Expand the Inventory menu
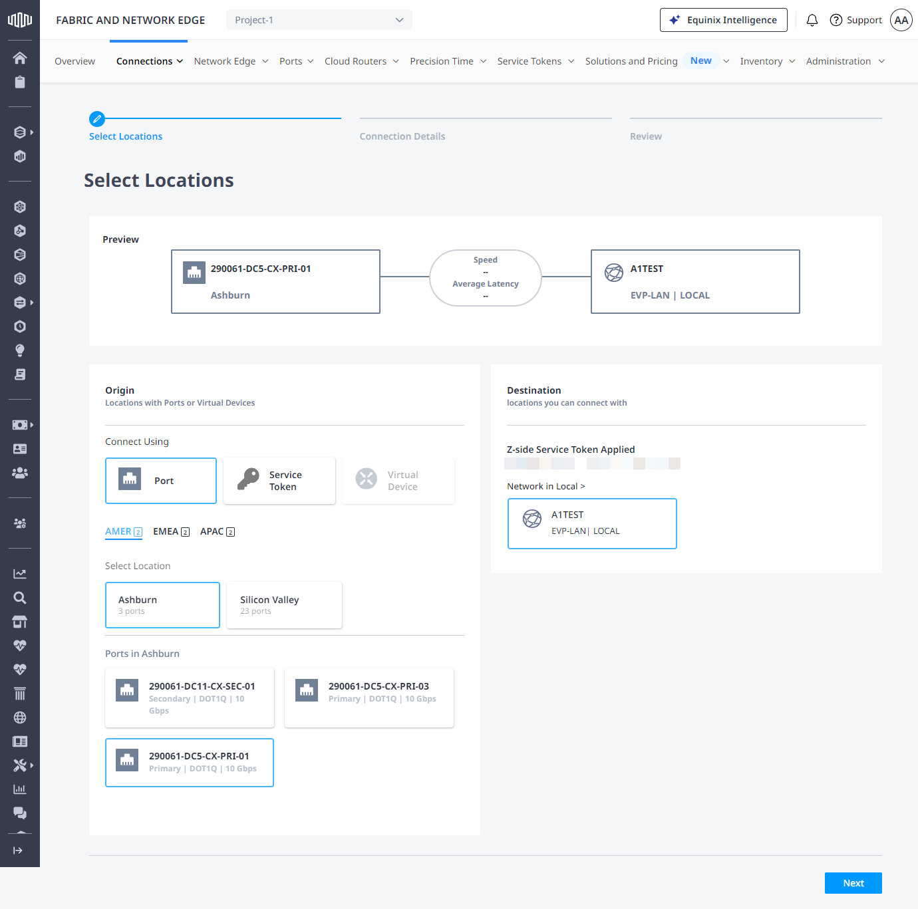This screenshot has width=918, height=909. coord(768,61)
